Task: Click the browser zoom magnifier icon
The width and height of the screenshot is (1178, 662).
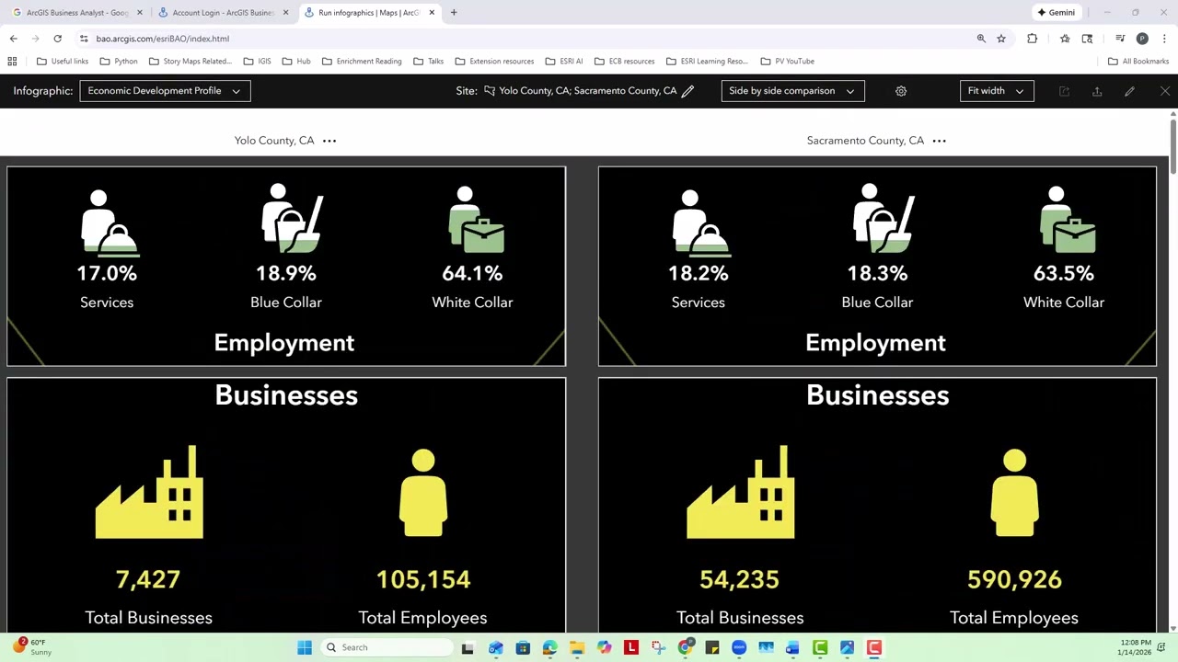Action: (x=981, y=39)
